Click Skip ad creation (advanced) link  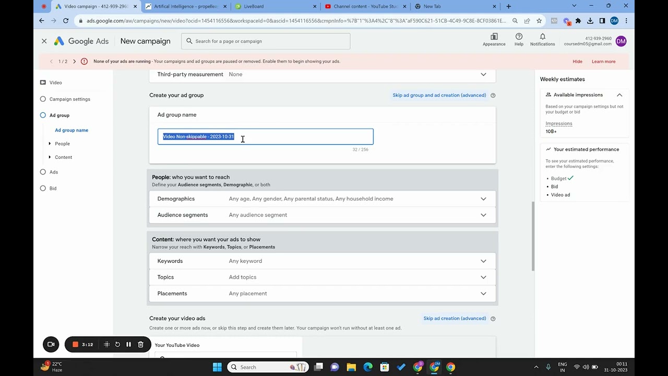click(455, 319)
